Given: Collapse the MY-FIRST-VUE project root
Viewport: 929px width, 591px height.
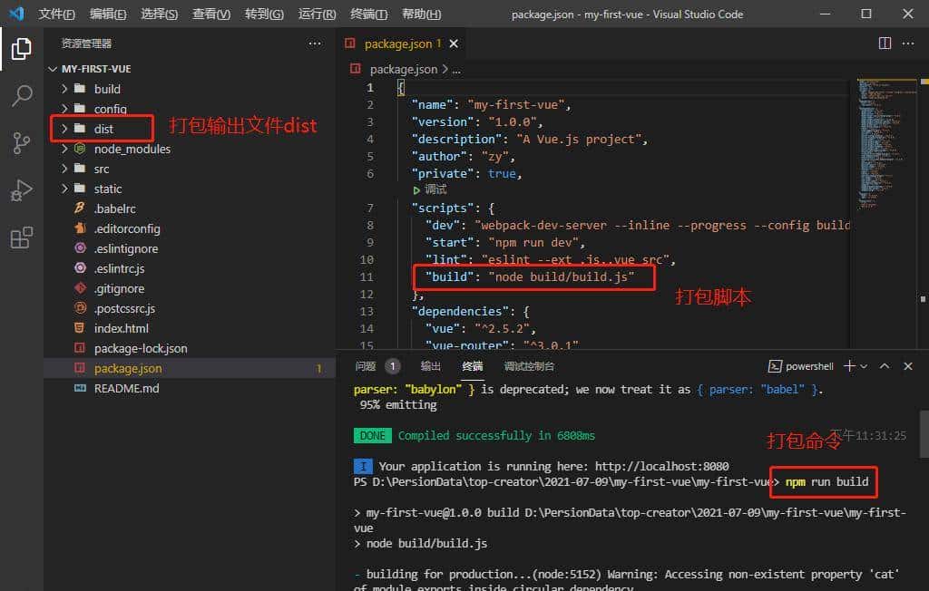Looking at the screenshot, I should 54,69.
